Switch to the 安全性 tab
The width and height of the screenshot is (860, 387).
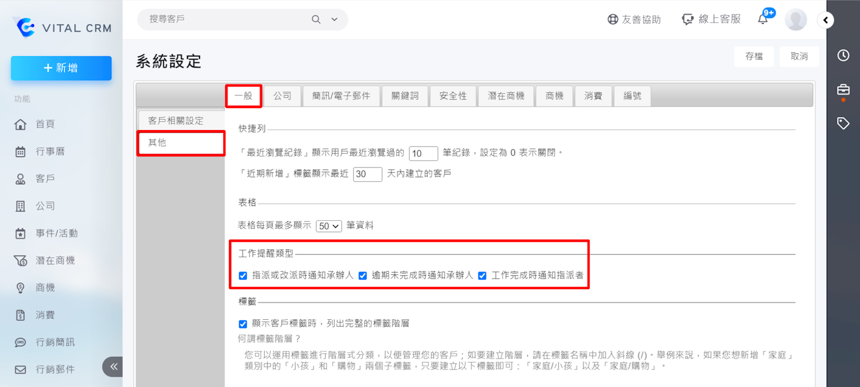coord(453,96)
